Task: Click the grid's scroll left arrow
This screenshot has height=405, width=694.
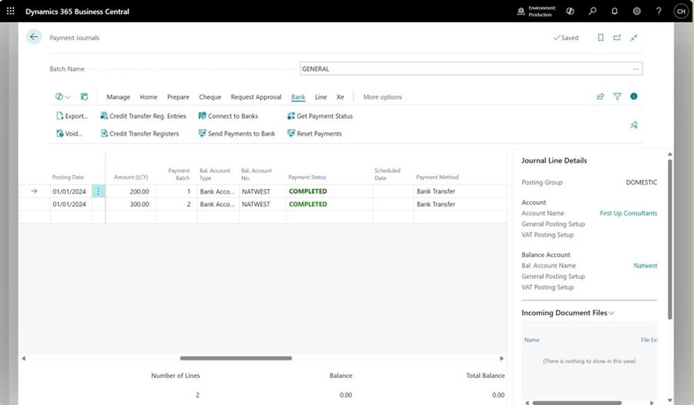Action: [24, 358]
